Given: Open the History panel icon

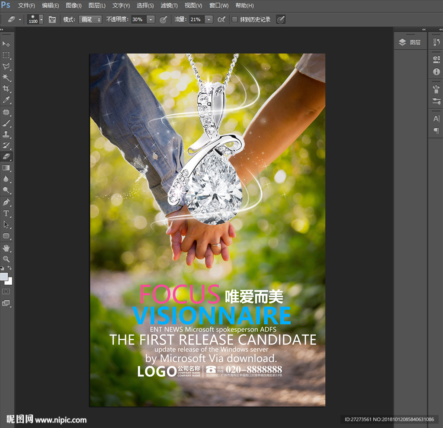Looking at the screenshot, I should tap(436, 42).
